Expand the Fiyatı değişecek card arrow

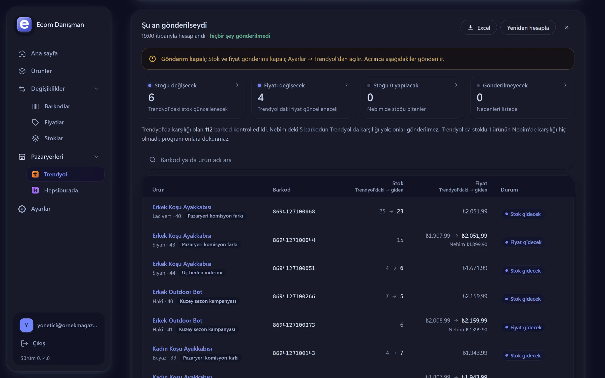tap(347, 85)
